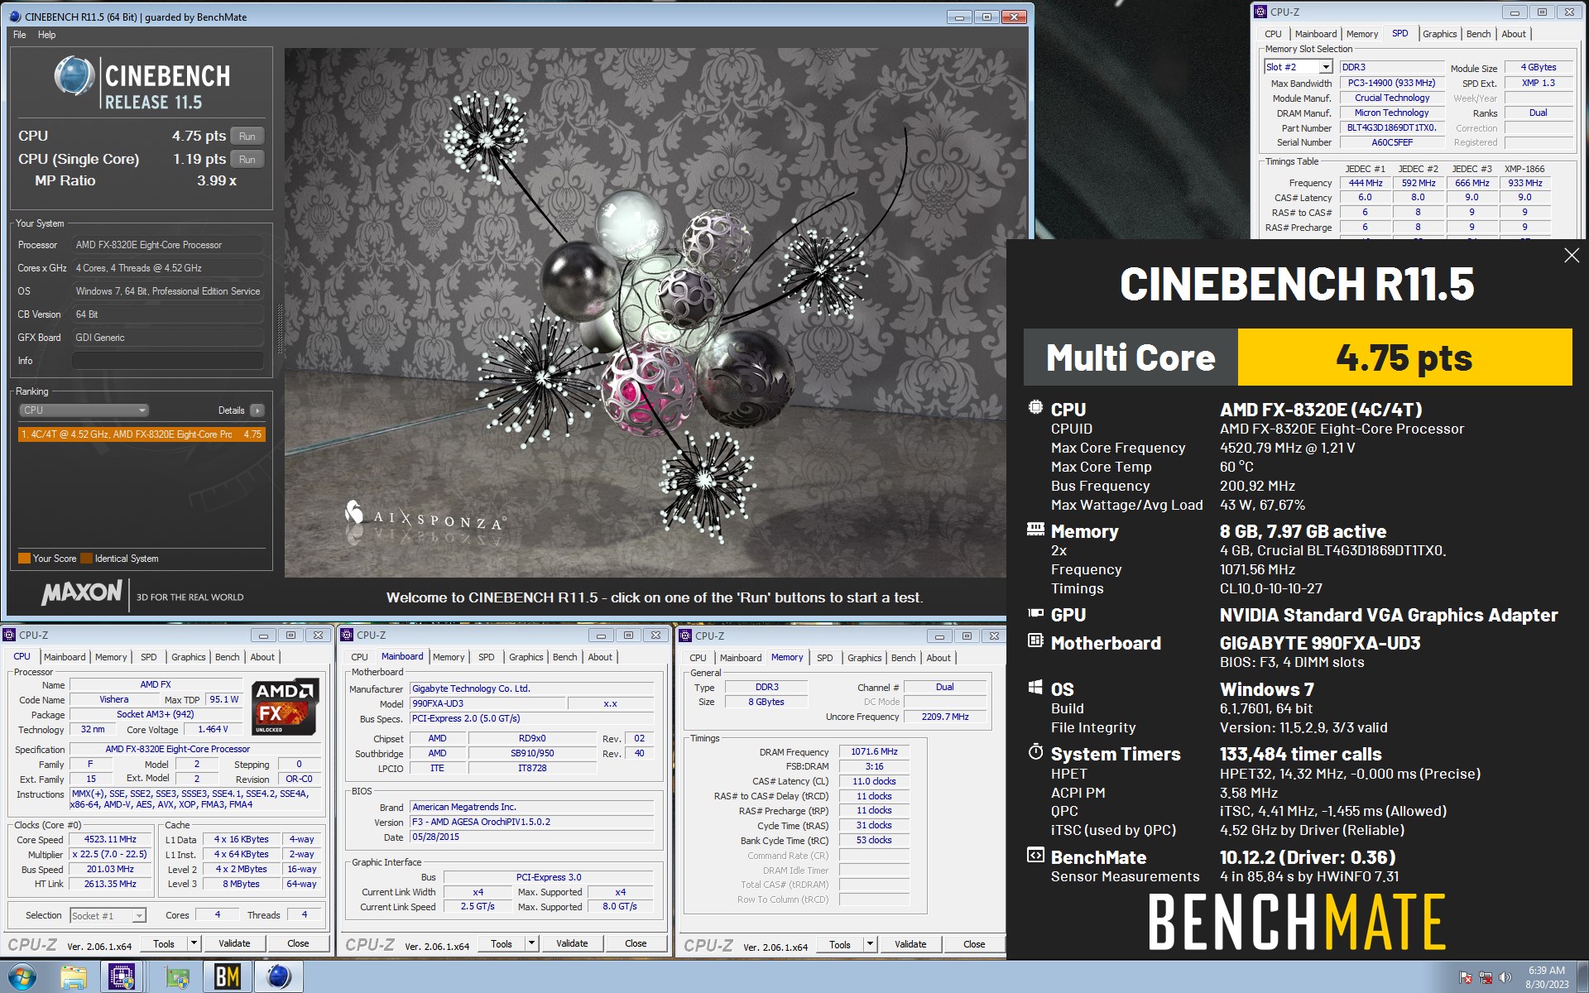Click Validate in Mainboard CPU-Z window
This screenshot has width=1589, height=993.
pos(572,943)
